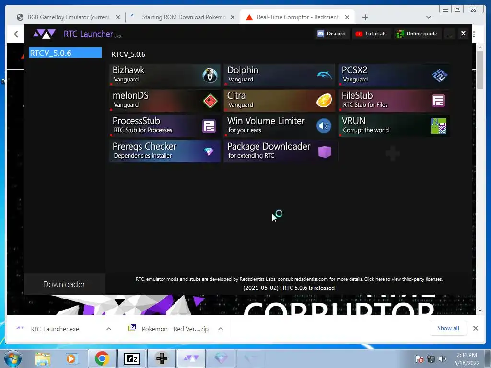Click the scrollbar up arrow on the page

click(x=480, y=47)
